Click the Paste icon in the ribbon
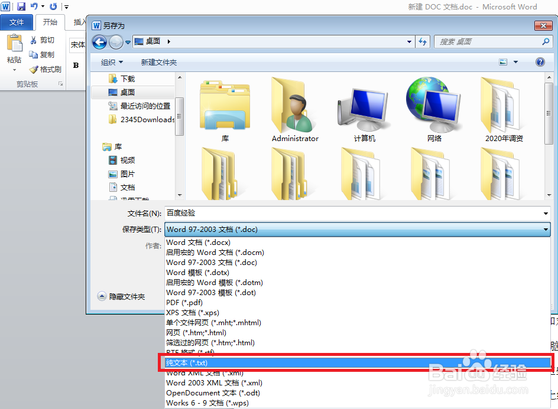This screenshot has width=558, height=409. click(x=15, y=43)
